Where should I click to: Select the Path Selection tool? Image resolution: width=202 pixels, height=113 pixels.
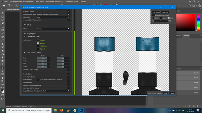pos(3,71)
